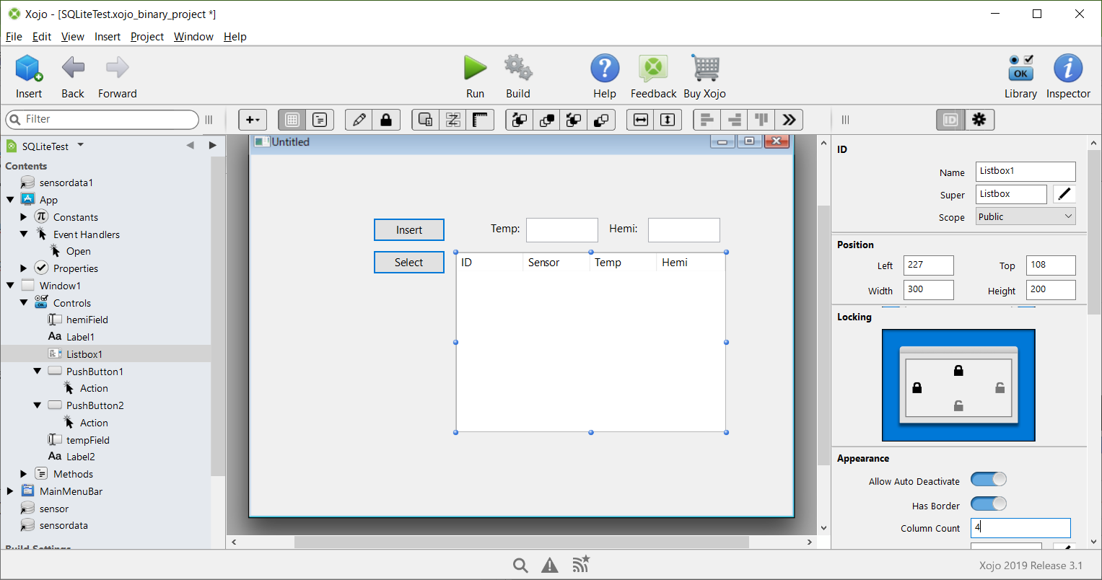Open search with the magnifier icon in status bar

coord(520,565)
